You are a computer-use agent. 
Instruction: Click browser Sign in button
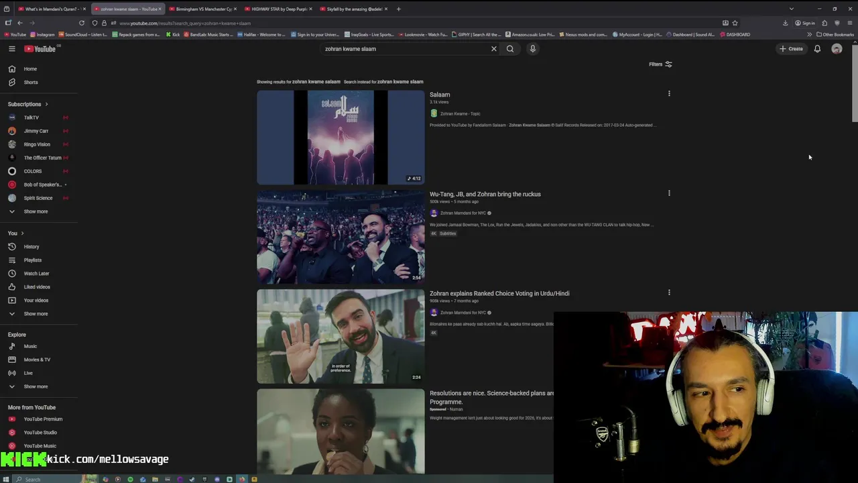805,23
